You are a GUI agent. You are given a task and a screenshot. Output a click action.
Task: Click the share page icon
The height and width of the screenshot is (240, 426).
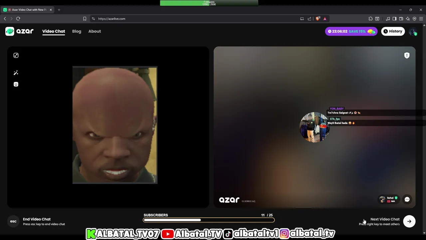310,19
